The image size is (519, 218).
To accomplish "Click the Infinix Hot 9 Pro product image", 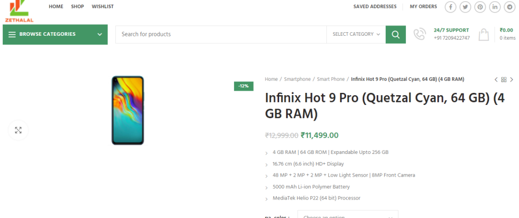I will 128,111.
